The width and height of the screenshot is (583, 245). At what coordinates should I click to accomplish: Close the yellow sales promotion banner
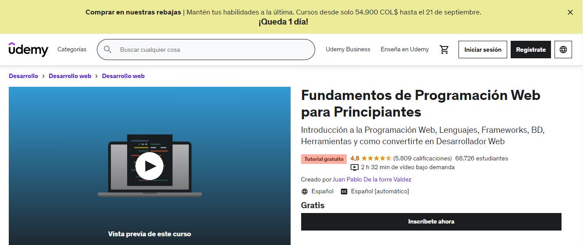pyautogui.click(x=570, y=12)
